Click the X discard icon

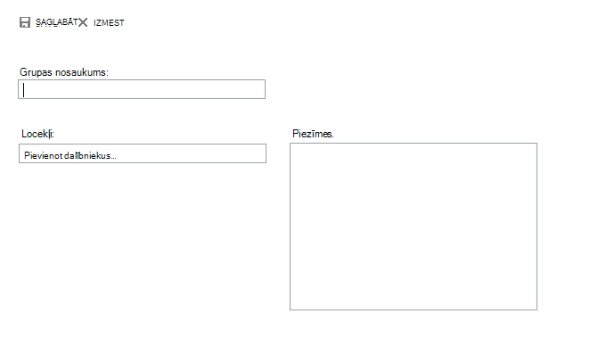(x=83, y=22)
